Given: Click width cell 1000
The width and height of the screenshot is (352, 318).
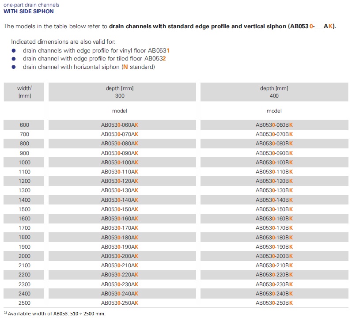Looking at the screenshot, I should coord(24,162).
